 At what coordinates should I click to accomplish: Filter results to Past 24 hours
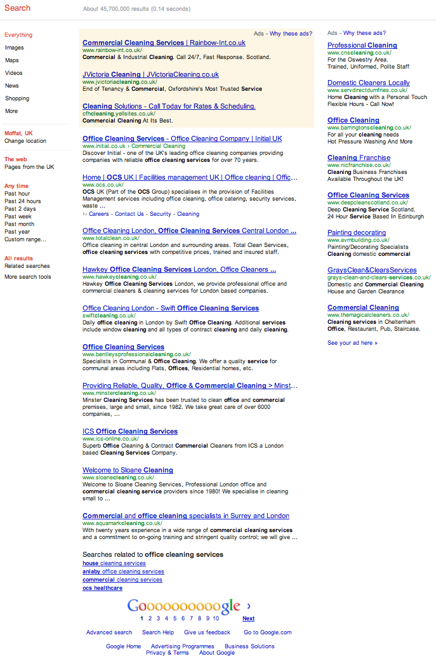23,201
